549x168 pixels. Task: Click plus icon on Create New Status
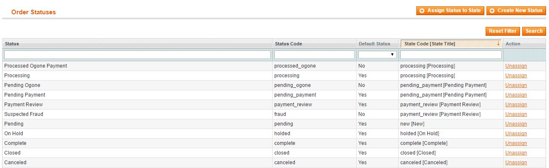(x=492, y=11)
